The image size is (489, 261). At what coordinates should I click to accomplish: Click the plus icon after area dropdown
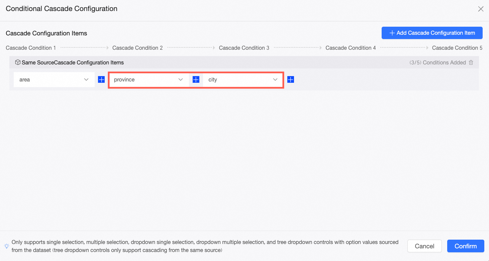pyautogui.click(x=101, y=79)
